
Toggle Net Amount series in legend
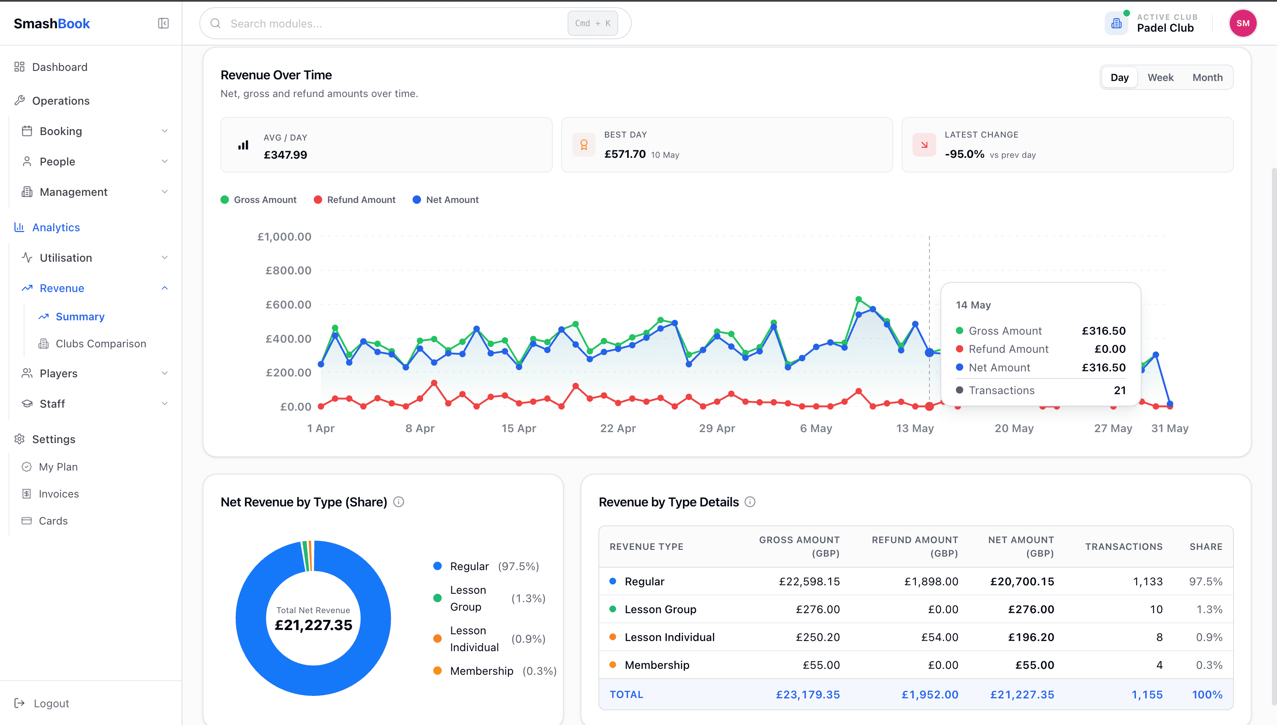pos(446,200)
